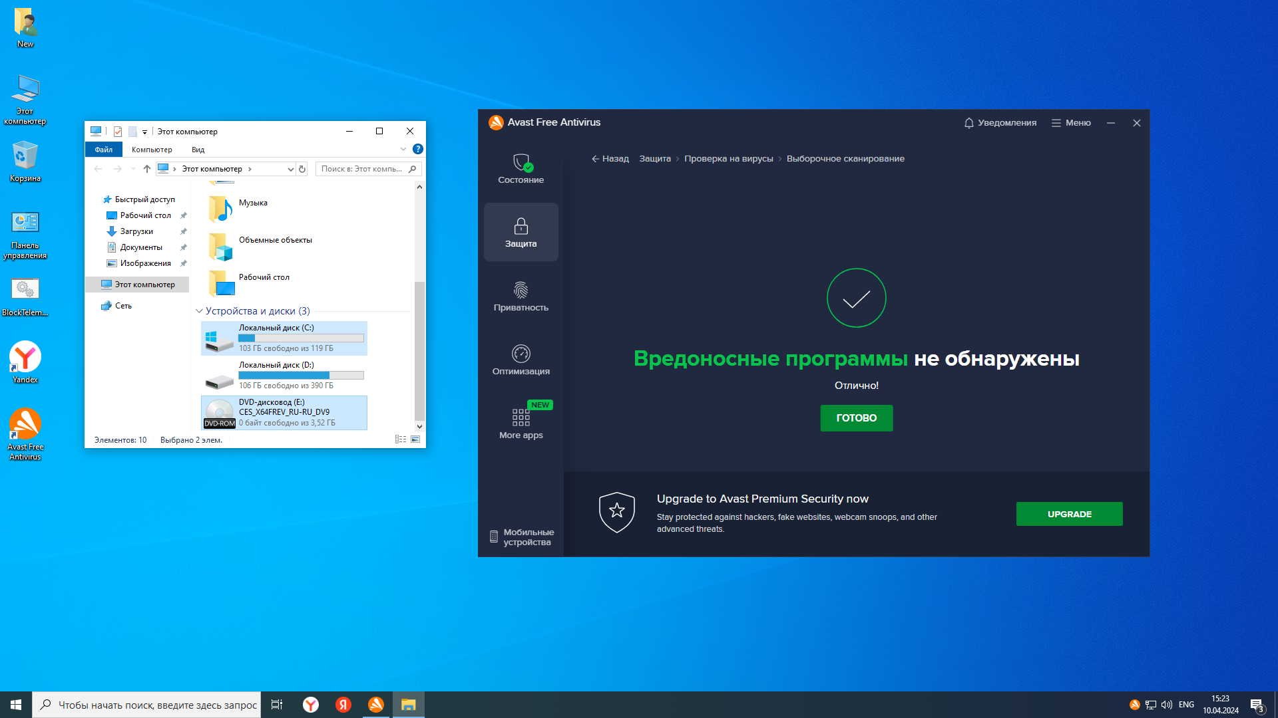The height and width of the screenshot is (718, 1278).
Task: Open the Avast Меню
Action: pyautogui.click(x=1070, y=123)
